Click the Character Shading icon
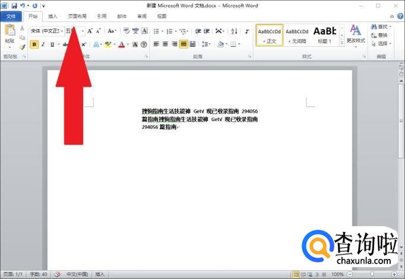Screen dimensions: 405x279 [x=135, y=45]
